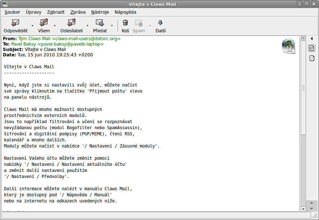The height and width of the screenshot is (220, 319).
Task: Collapse the attachment panel with the black triangle arrow
Action: coord(311,39)
